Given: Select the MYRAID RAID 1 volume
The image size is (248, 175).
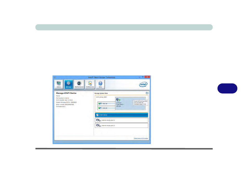Looking at the screenshot, I should (130, 103).
